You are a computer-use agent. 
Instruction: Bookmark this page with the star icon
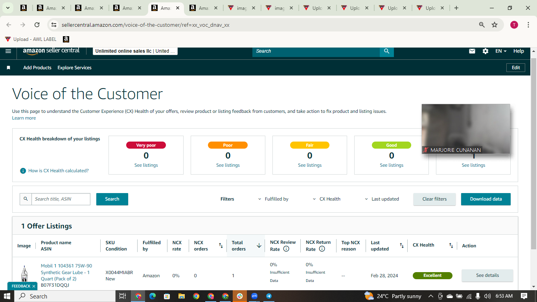495,25
